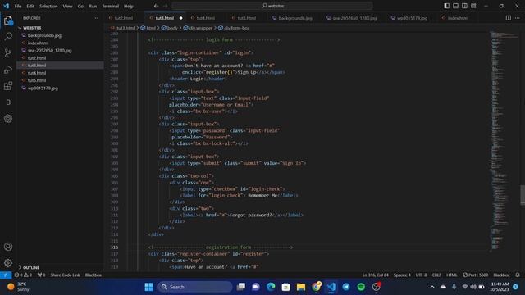Change the CRLF line ending setting
Image resolution: width=525 pixels, height=295 pixels.
436,275
